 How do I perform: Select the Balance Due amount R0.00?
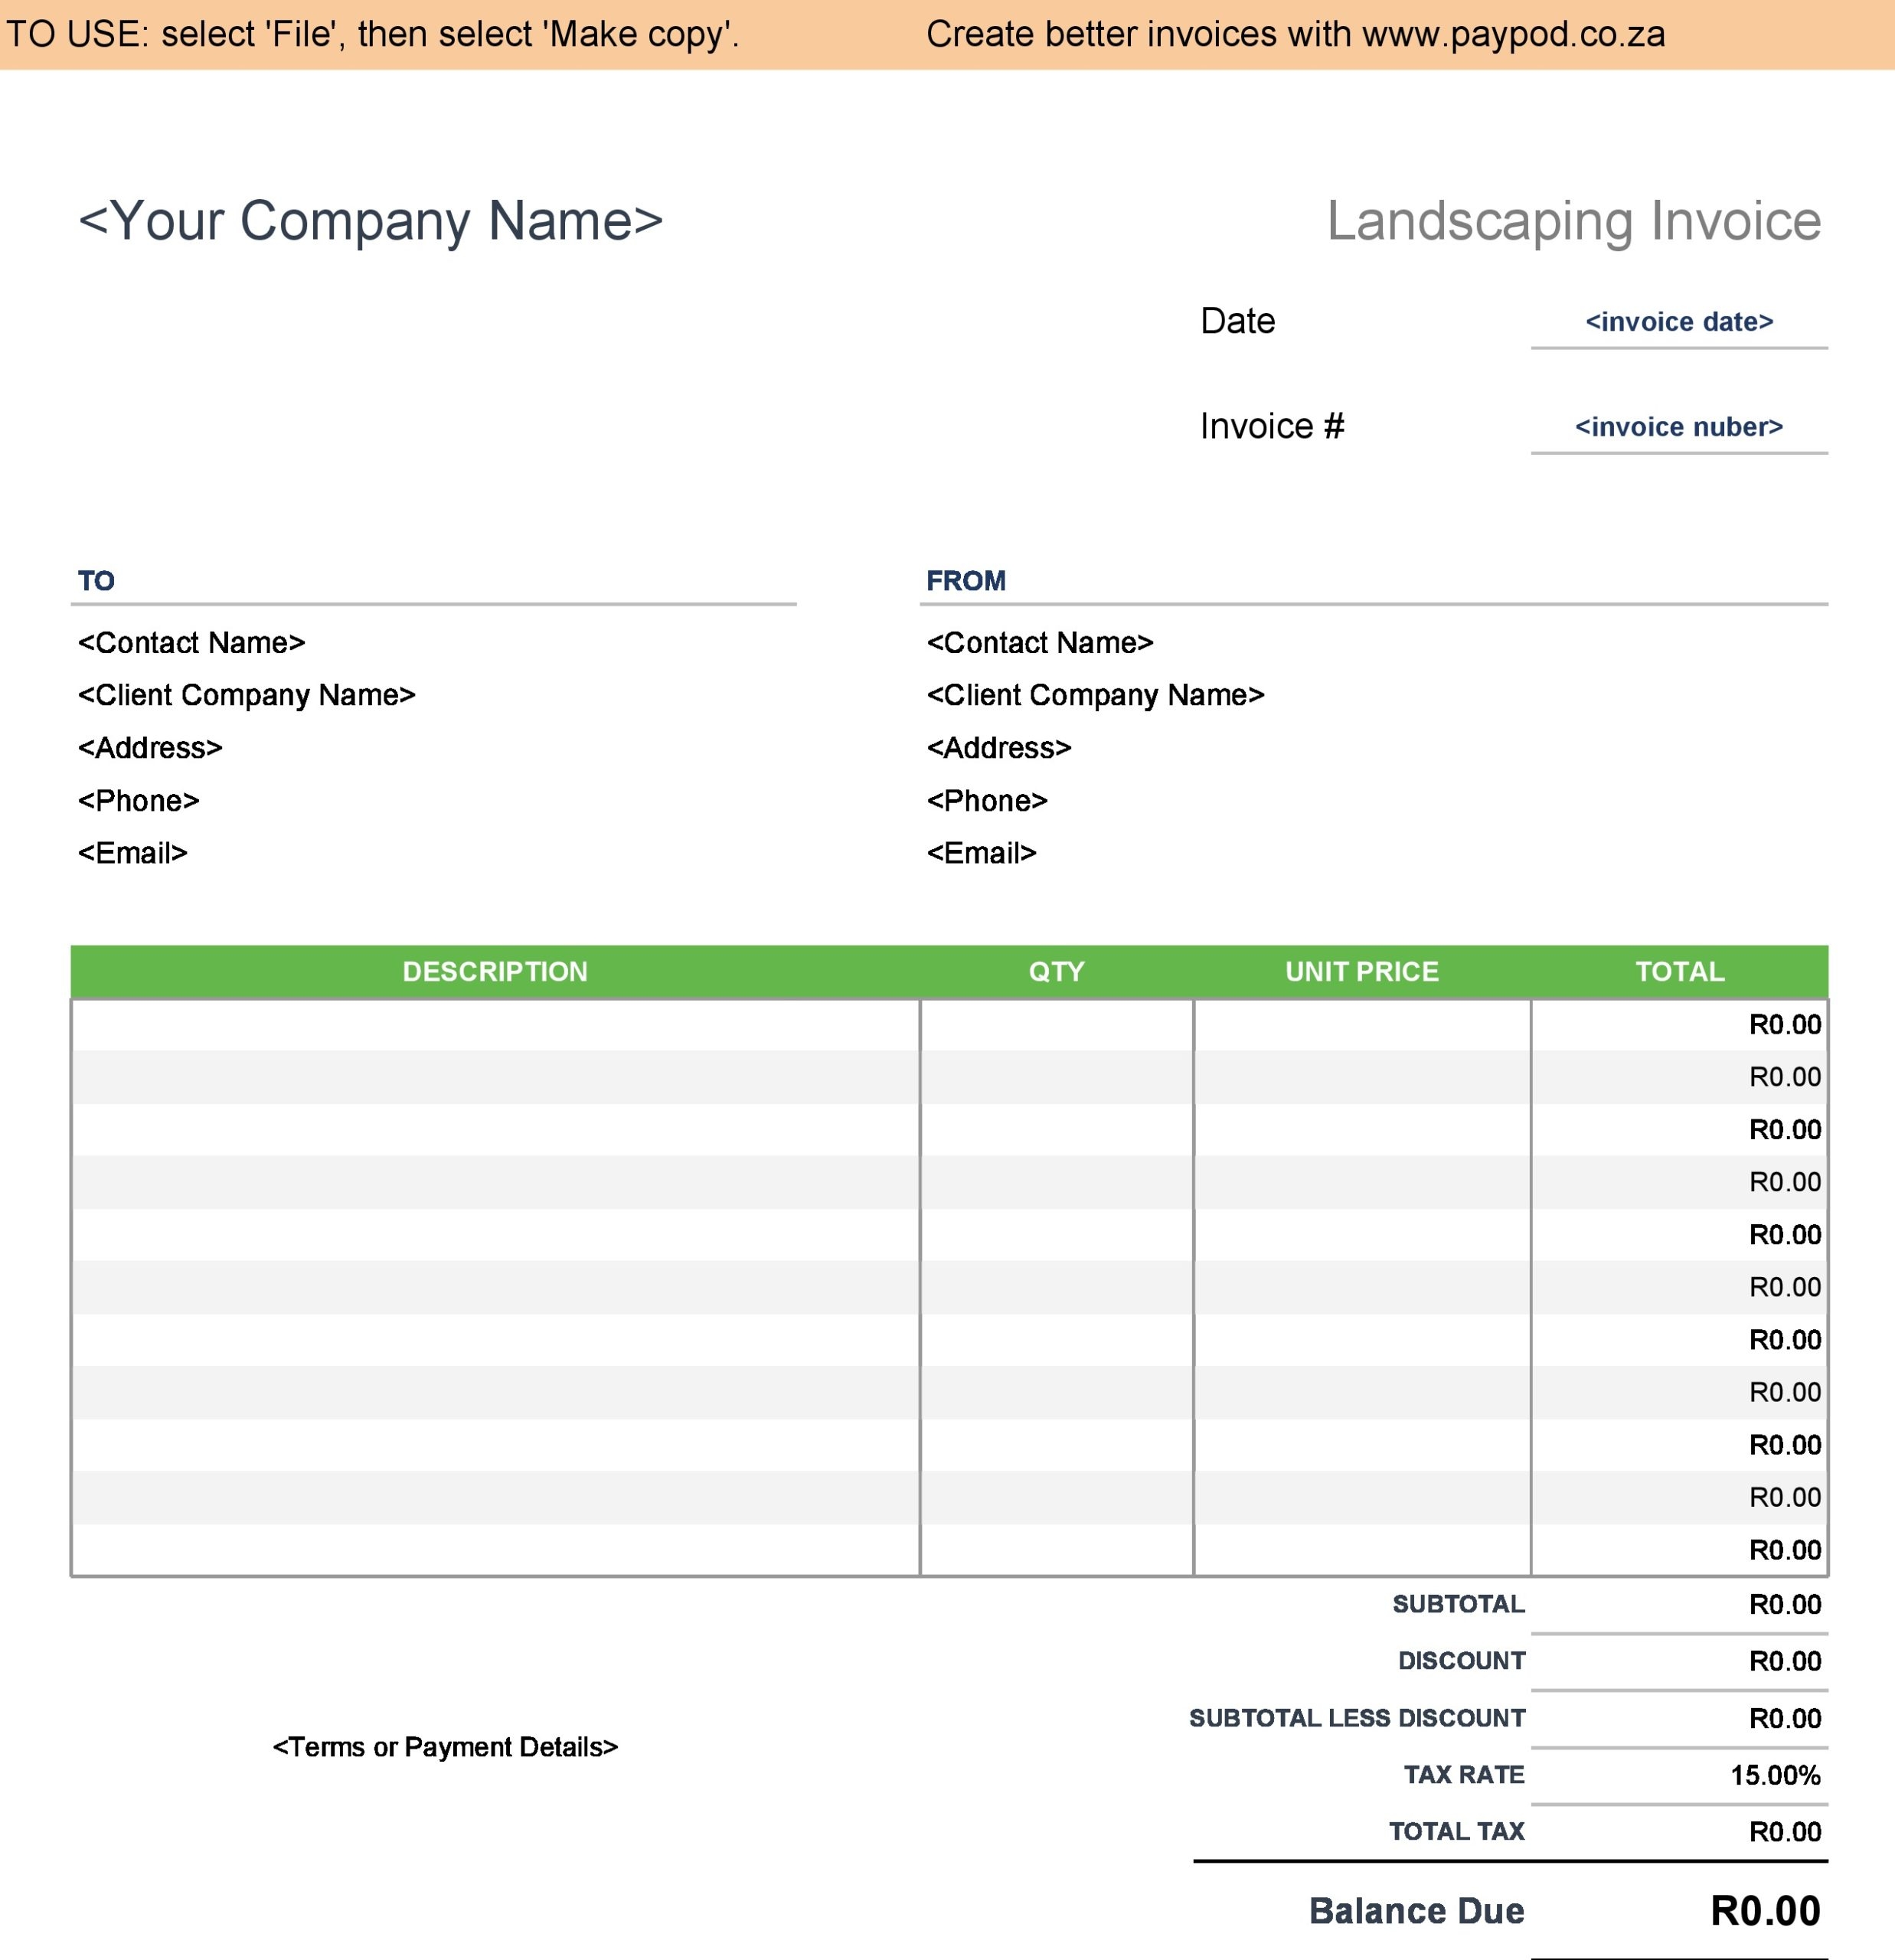click(1765, 1911)
